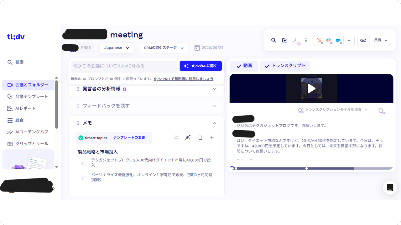This screenshot has height=225, width=401.
Task: Expand the フィードバックを残す section
Action: 214,106
